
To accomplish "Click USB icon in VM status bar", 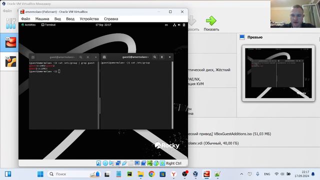I will pos(124,163).
